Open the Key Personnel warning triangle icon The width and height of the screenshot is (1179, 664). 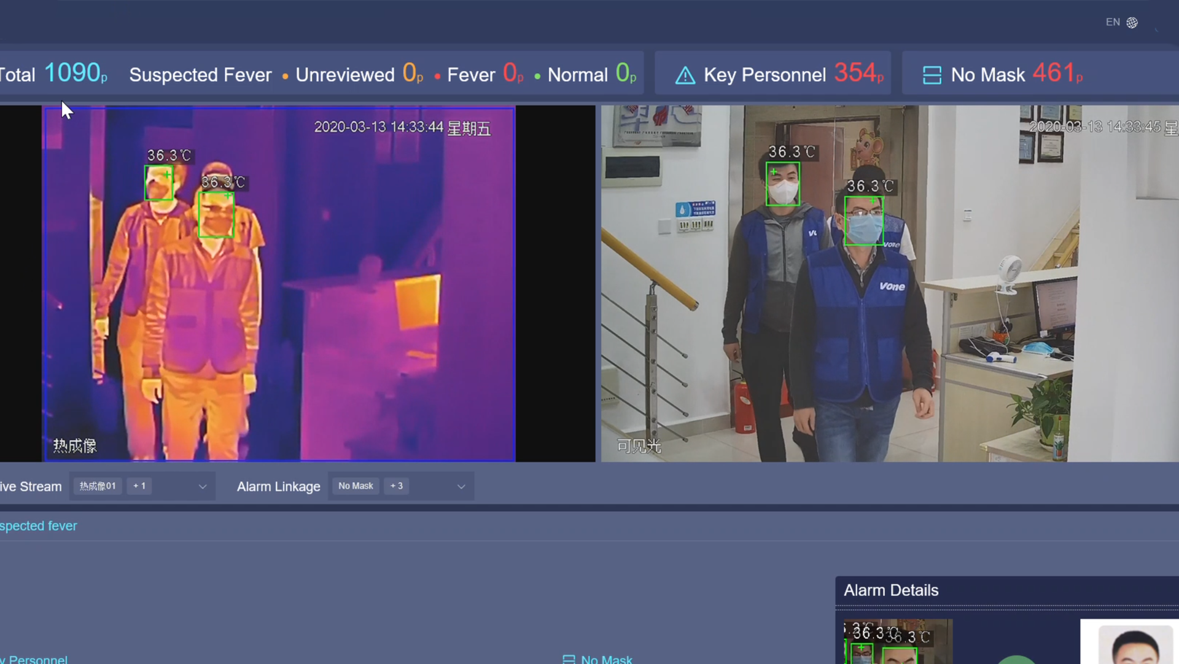685,76
